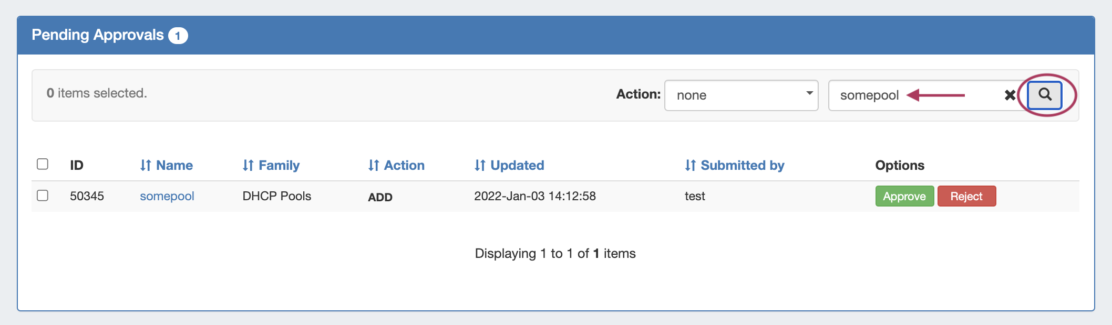
Task: Click the DHCP Pools family cell
Action: 277,196
